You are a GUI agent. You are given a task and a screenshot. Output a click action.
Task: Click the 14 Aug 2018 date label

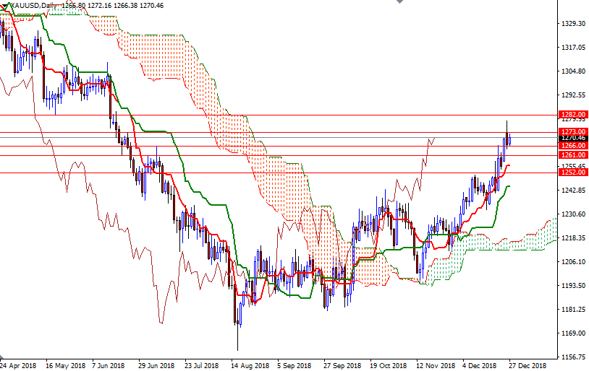point(250,365)
